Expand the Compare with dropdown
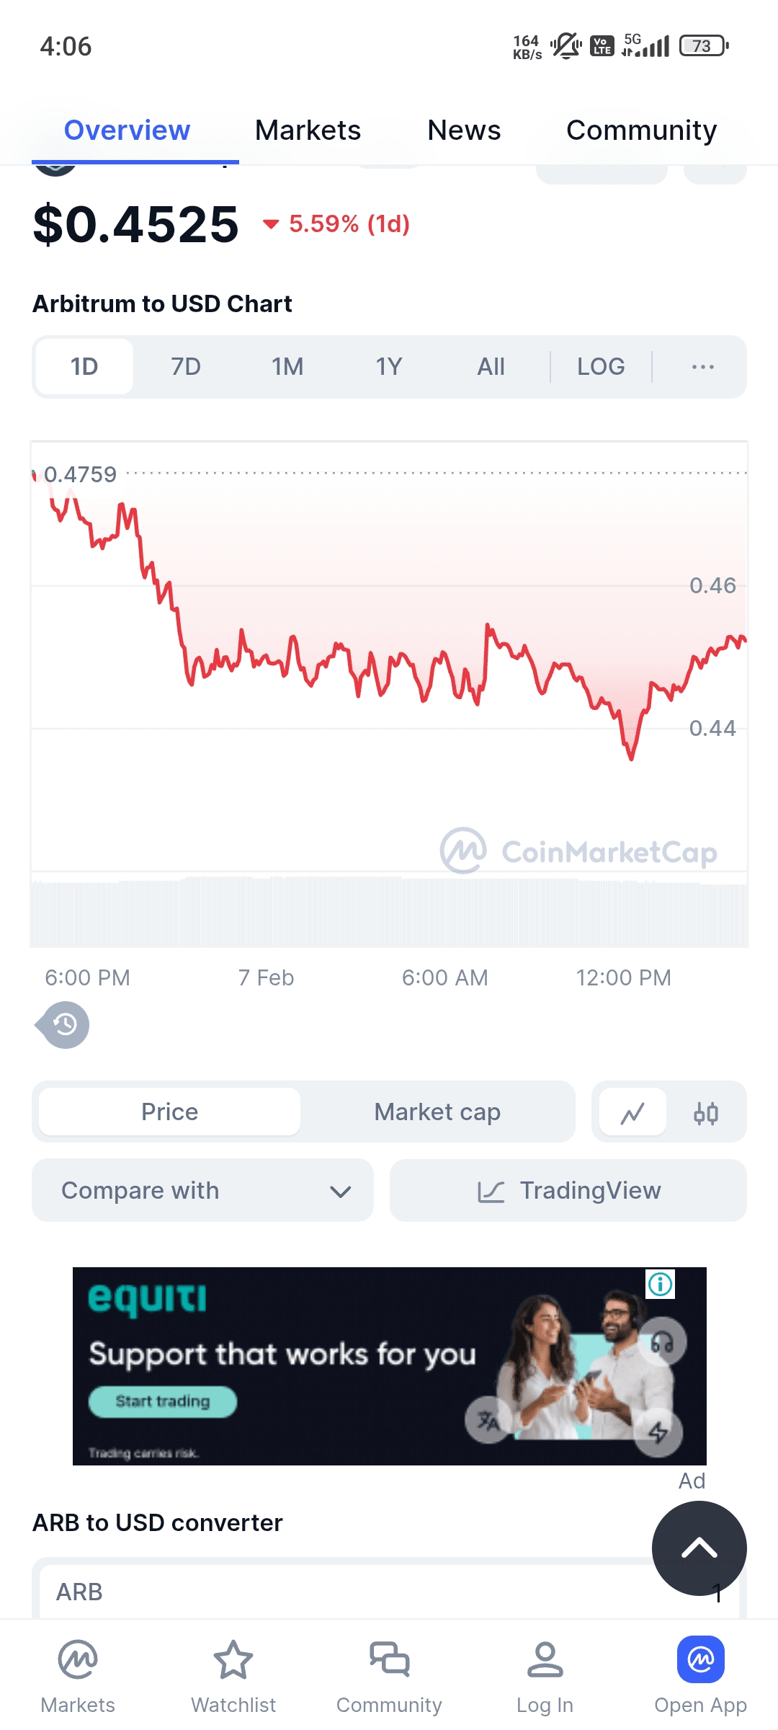This screenshot has width=778, height=1730. click(202, 1190)
